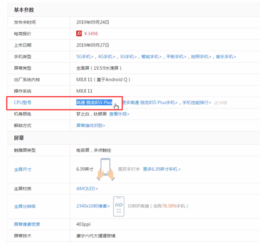This screenshot has height=243, width=260.
Task: Open the 查看外观 link
Action: coord(119,114)
